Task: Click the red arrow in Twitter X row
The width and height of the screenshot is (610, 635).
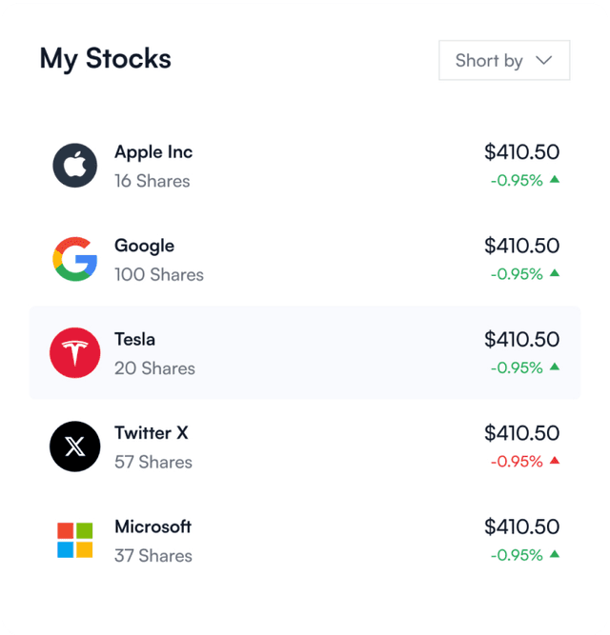Action: pyautogui.click(x=555, y=461)
